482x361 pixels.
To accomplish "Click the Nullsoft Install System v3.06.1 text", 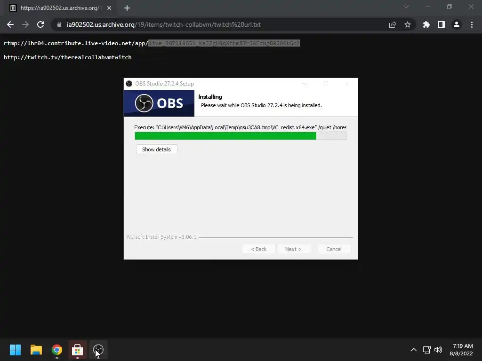I will [x=161, y=237].
